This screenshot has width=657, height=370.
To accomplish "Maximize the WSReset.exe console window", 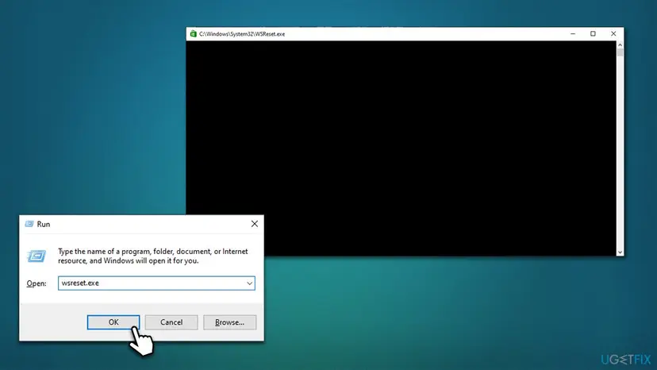I will coord(593,34).
